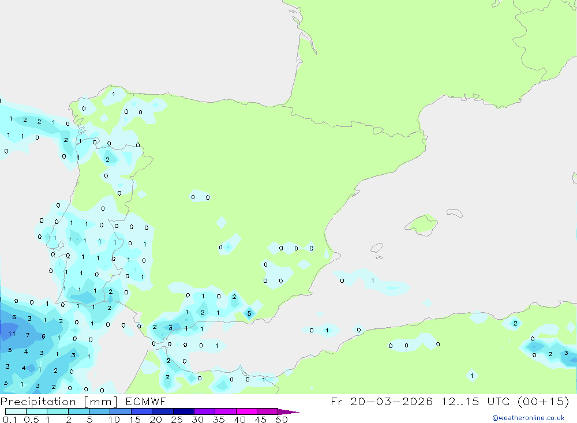Click the '35' legend scale label
Viewport: 577px width, 423px height.
click(x=219, y=420)
